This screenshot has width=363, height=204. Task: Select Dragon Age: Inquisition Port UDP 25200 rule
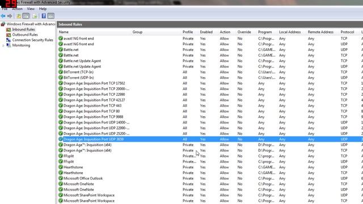pos(96,134)
